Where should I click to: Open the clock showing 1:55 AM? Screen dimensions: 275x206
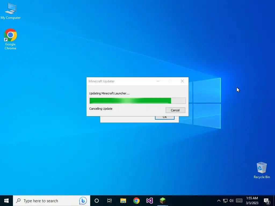[x=252, y=201]
